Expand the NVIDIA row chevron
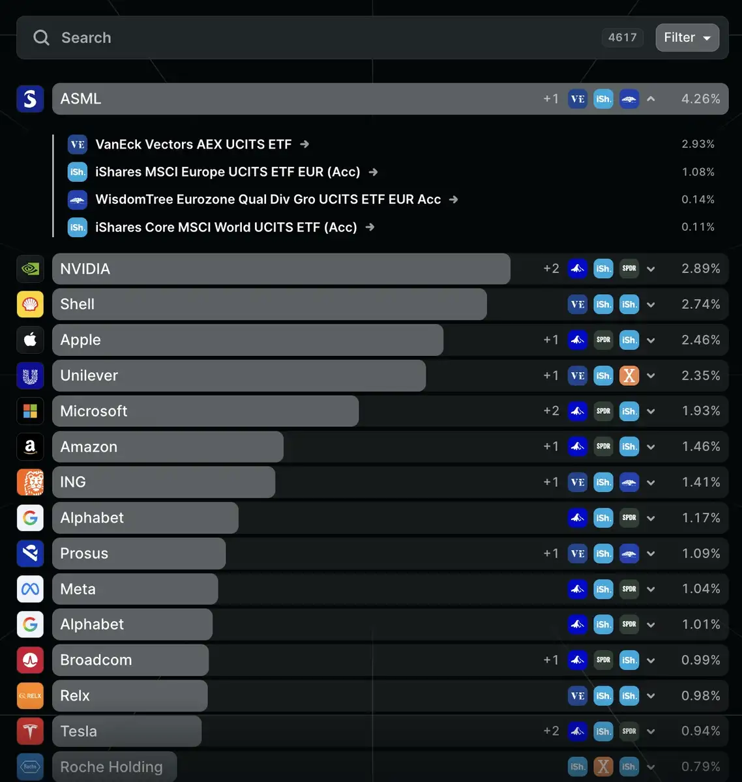742x782 pixels. pyautogui.click(x=651, y=268)
